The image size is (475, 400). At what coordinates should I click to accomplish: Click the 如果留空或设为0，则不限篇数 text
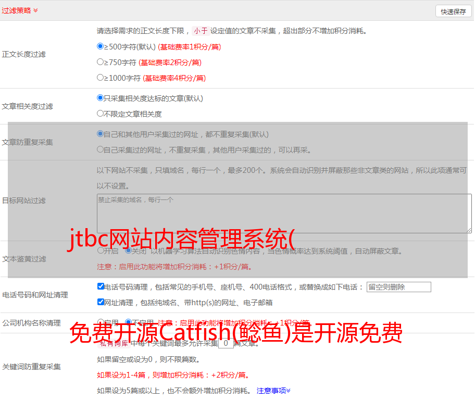(148, 360)
